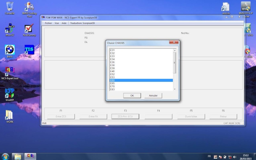Open the taskbar clock showing 15:12

coord(245,157)
